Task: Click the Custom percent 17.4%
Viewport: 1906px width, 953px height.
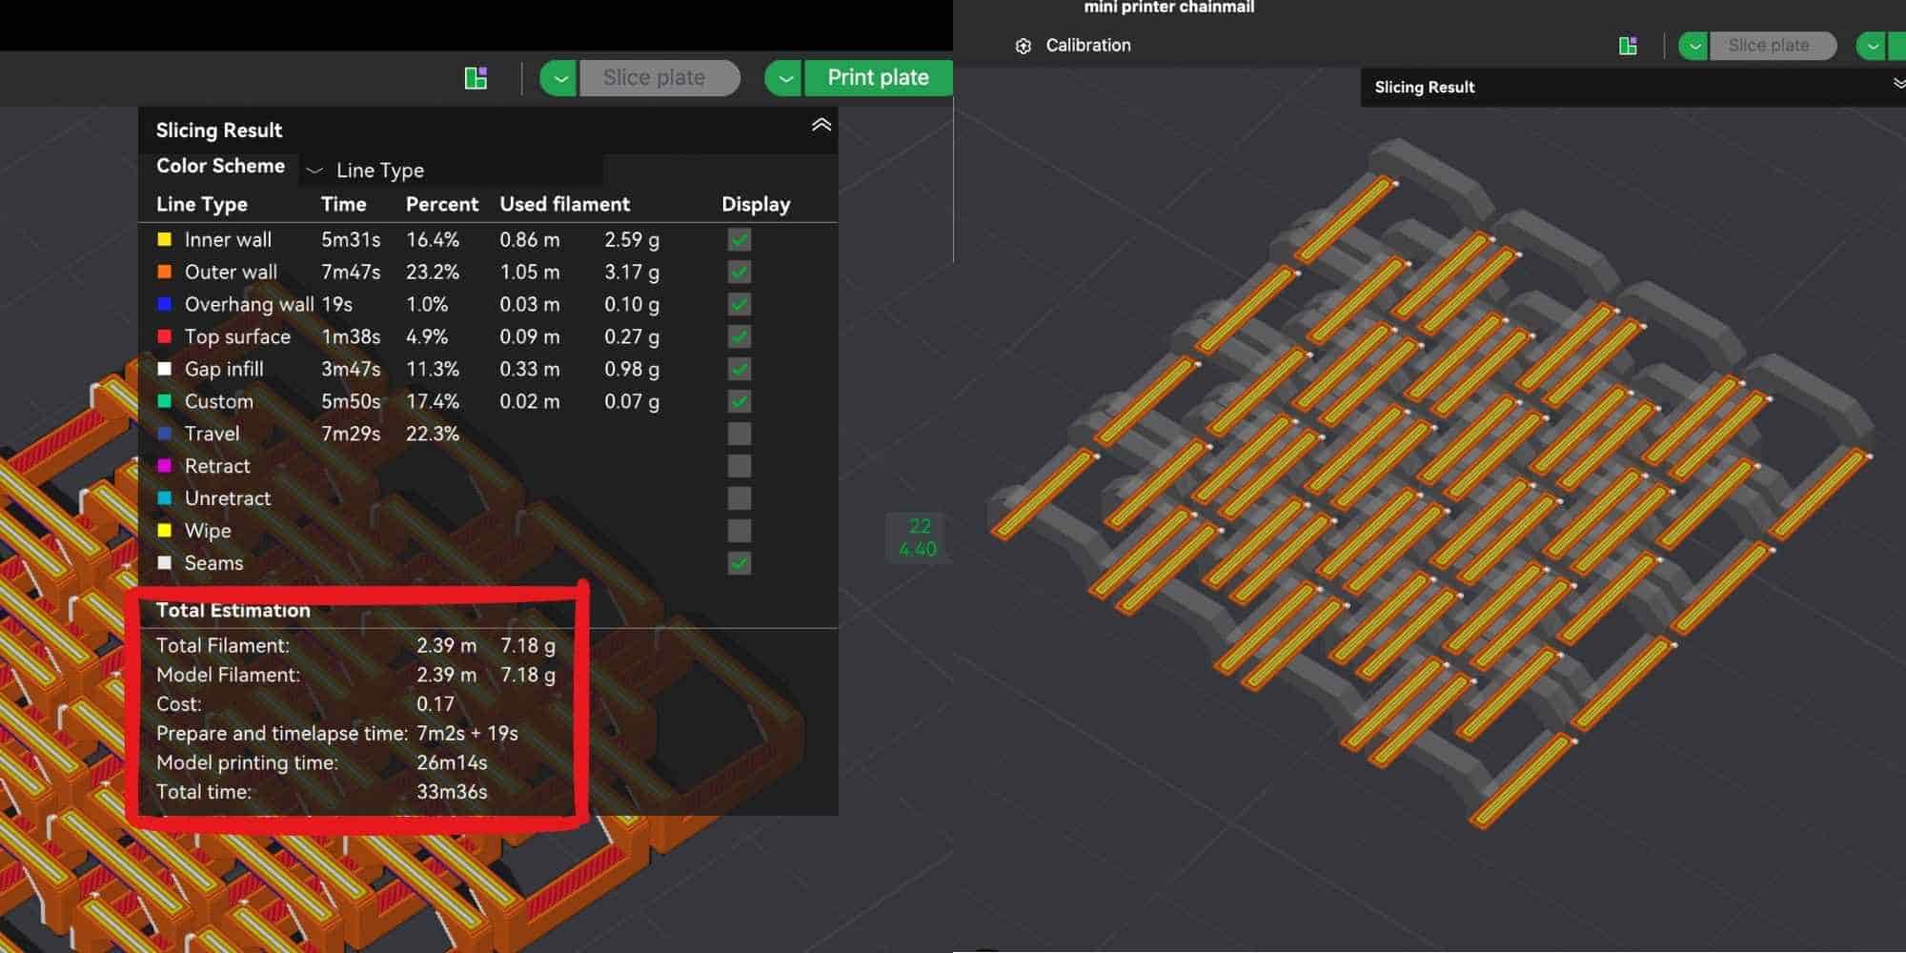Action: pyautogui.click(x=433, y=402)
